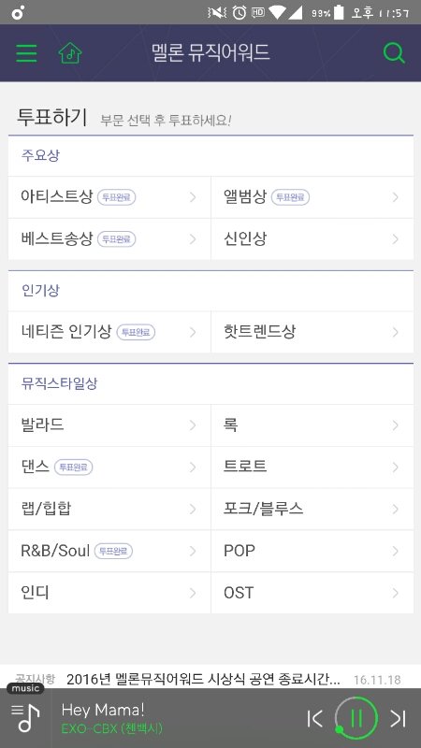The width and height of the screenshot is (421, 748).
Task: Tap the alarm clock status icon
Action: click(x=240, y=12)
